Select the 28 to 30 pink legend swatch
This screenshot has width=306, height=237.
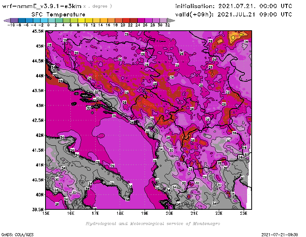[156, 20]
